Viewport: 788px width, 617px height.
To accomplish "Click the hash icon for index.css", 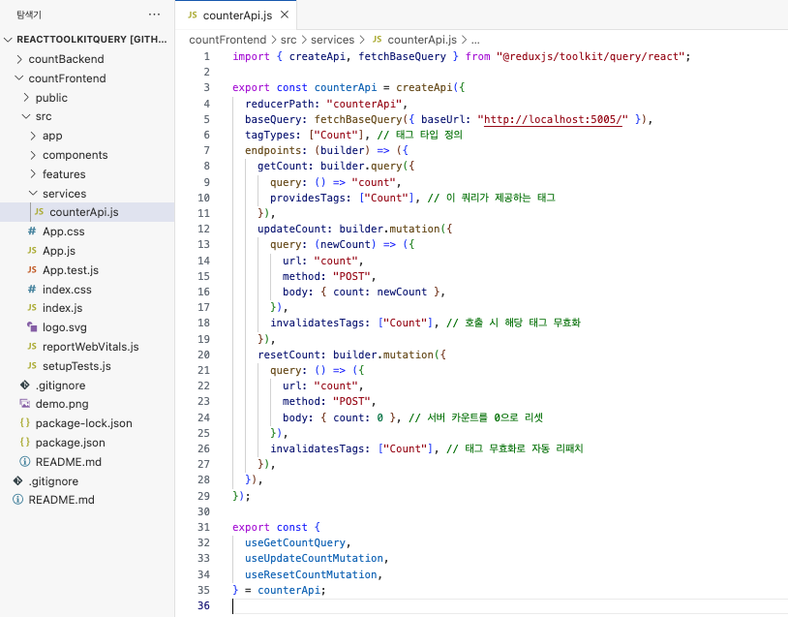I will click(32, 290).
